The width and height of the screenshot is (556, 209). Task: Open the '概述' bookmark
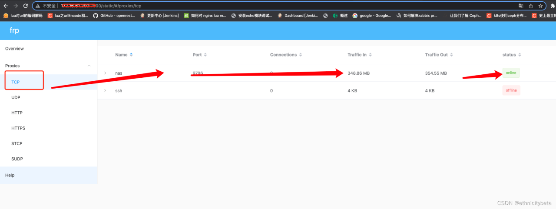pos(340,15)
